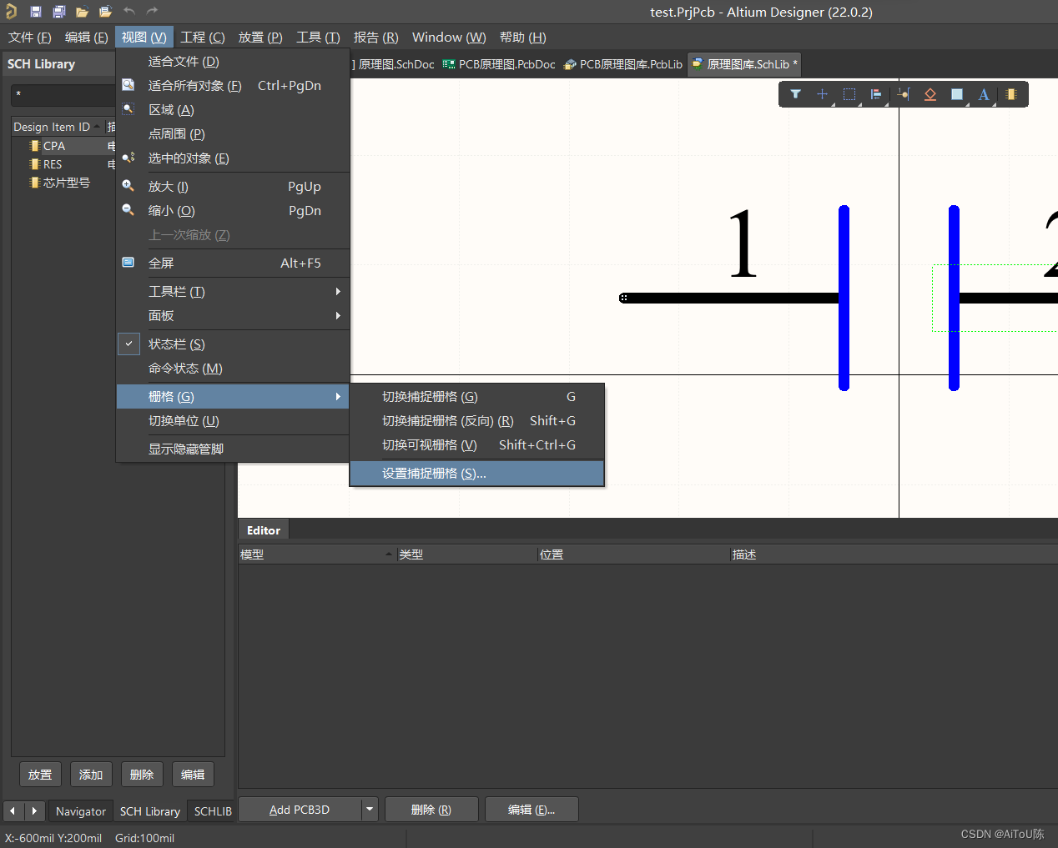
Task: Choose 放大 (I) zoom in item
Action: click(233, 187)
